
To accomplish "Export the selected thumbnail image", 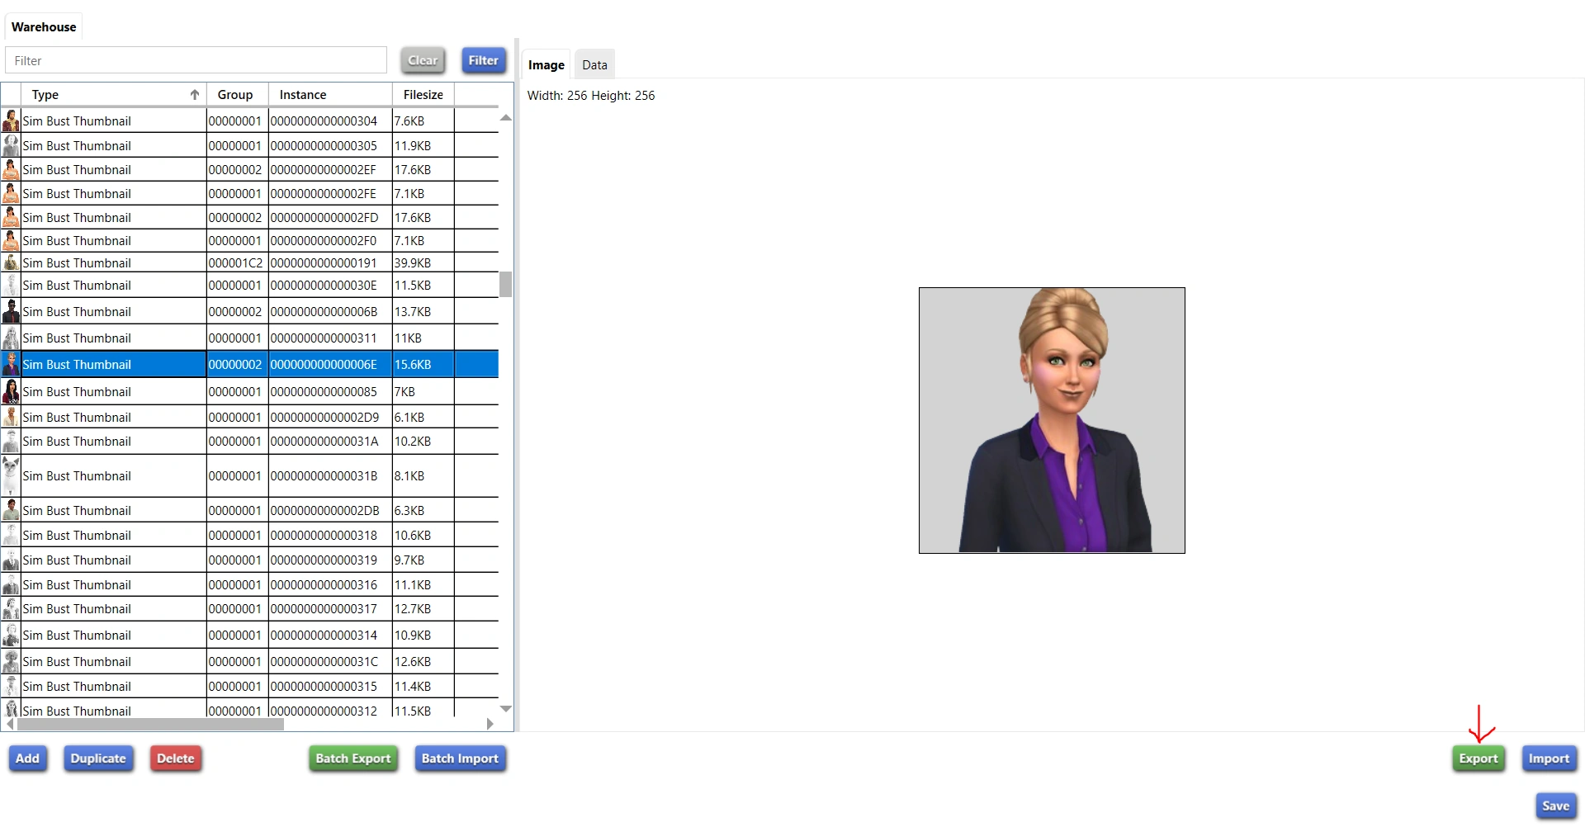I will [x=1479, y=758].
